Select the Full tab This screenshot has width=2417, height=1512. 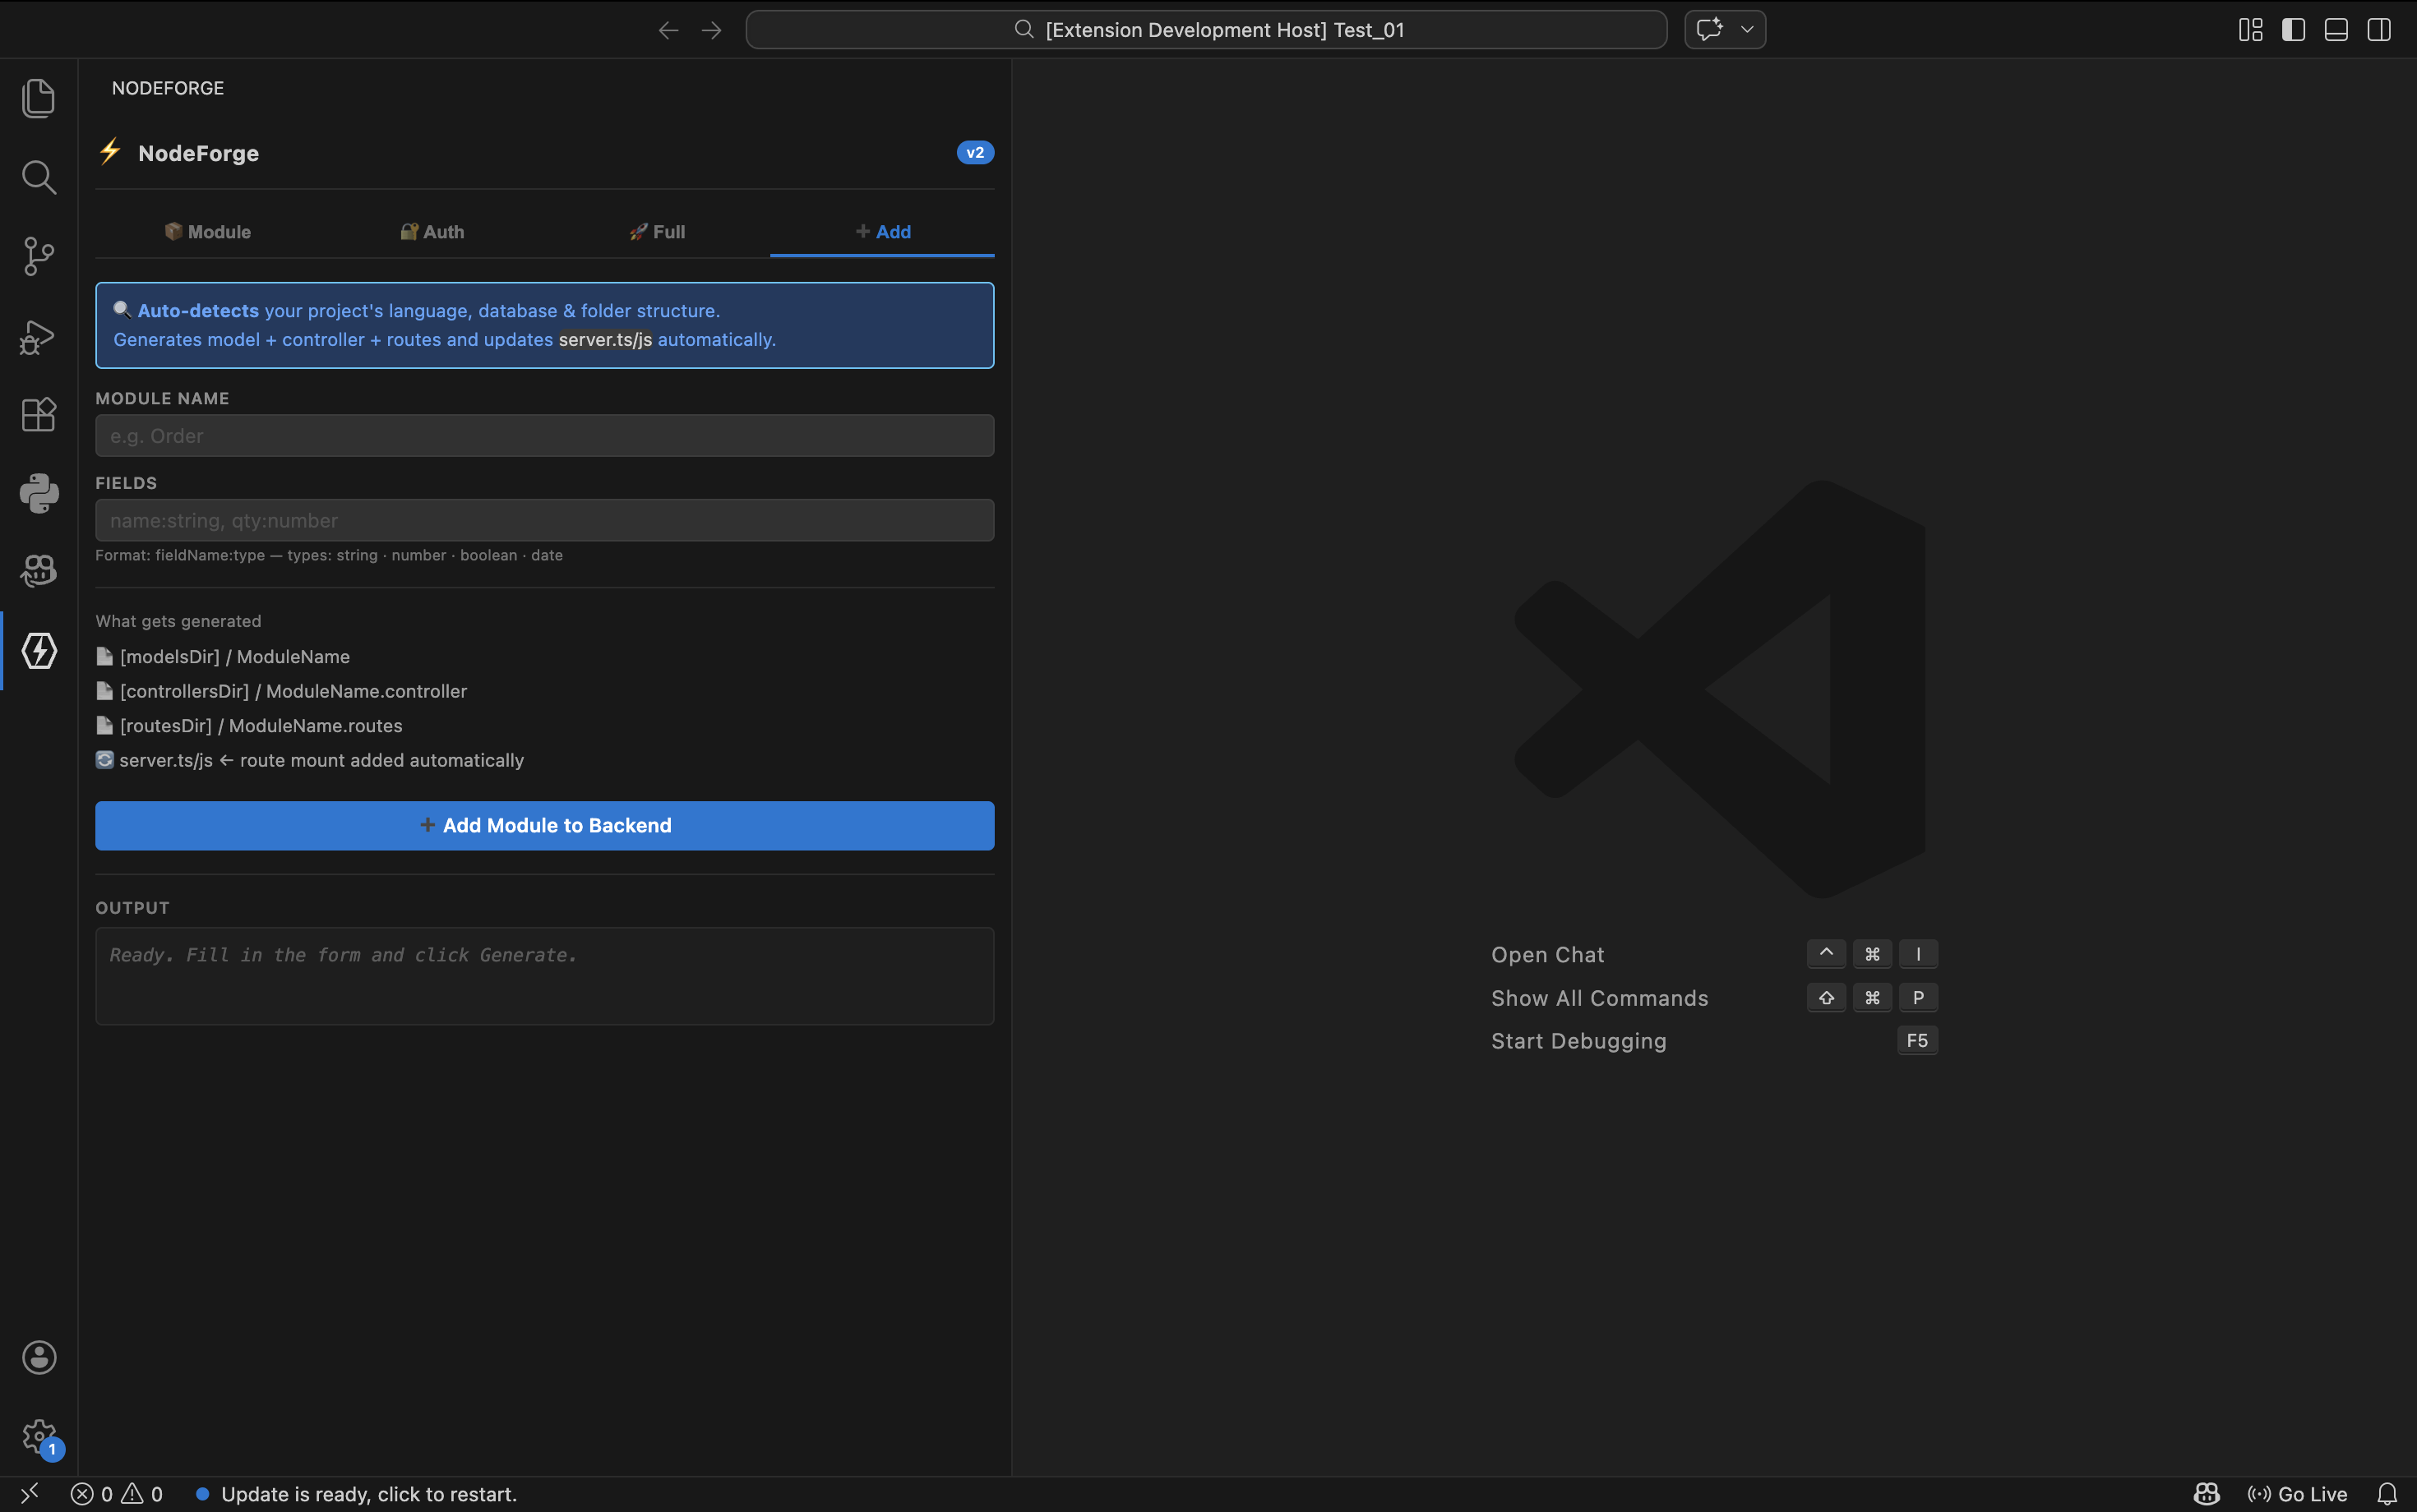pyautogui.click(x=657, y=232)
